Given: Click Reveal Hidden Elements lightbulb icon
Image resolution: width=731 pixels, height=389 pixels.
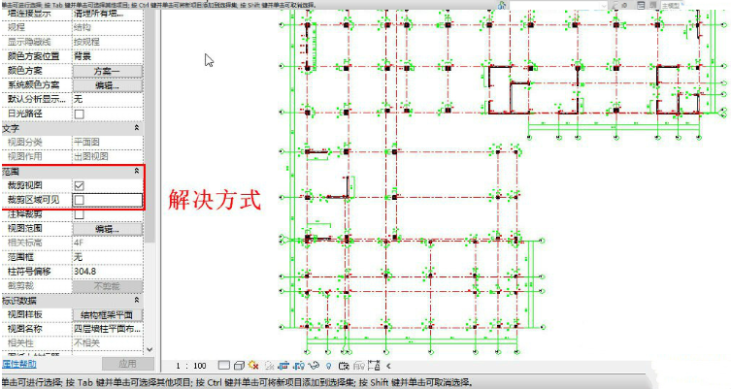Looking at the screenshot, I should pyautogui.click(x=329, y=366).
